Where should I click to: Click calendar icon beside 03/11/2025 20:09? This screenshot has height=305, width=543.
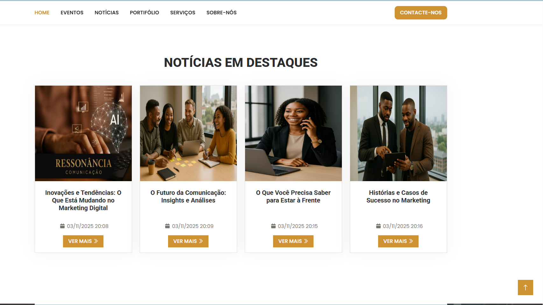coord(167,226)
